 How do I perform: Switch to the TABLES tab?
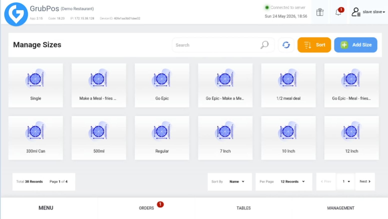[244, 208]
